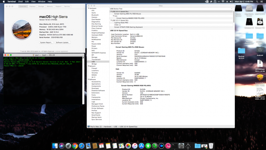Open the Calendar app in Dock
Screen dimensions: 266x150
point(101,146)
